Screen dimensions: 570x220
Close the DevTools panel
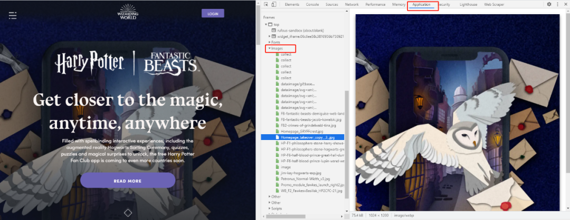click(566, 4)
